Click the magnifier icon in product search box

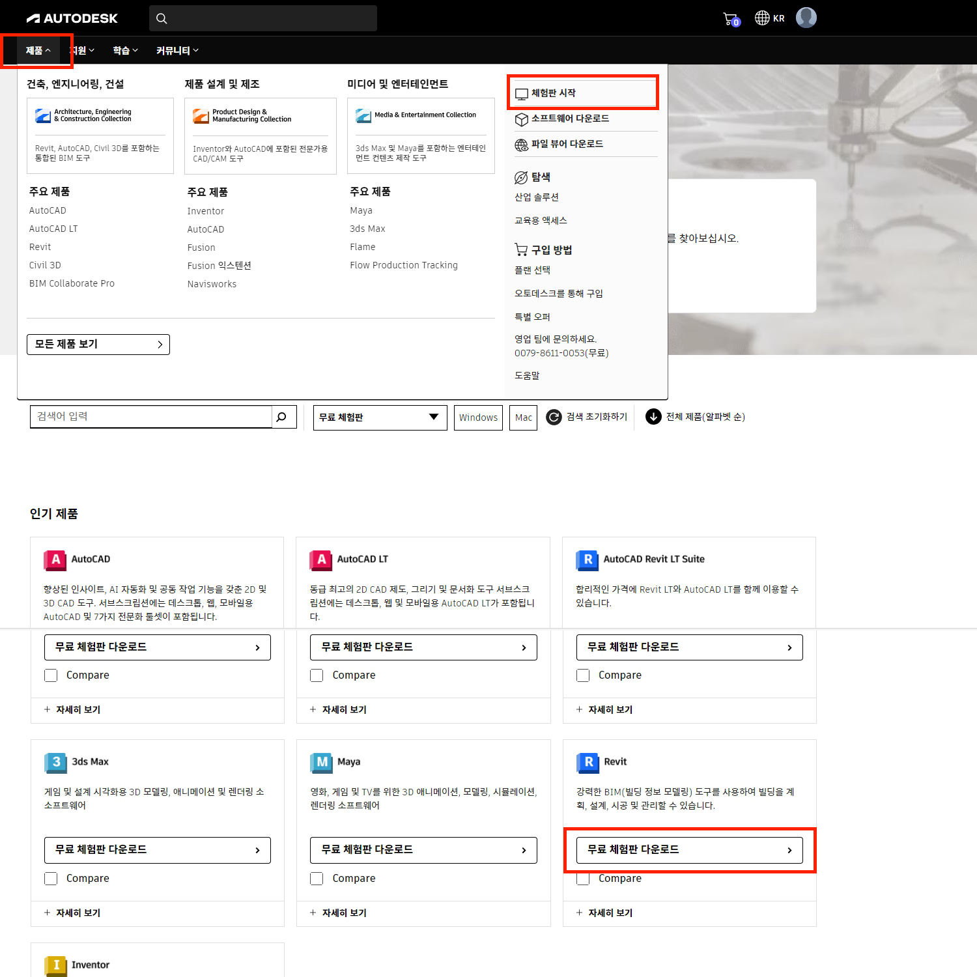pos(281,417)
